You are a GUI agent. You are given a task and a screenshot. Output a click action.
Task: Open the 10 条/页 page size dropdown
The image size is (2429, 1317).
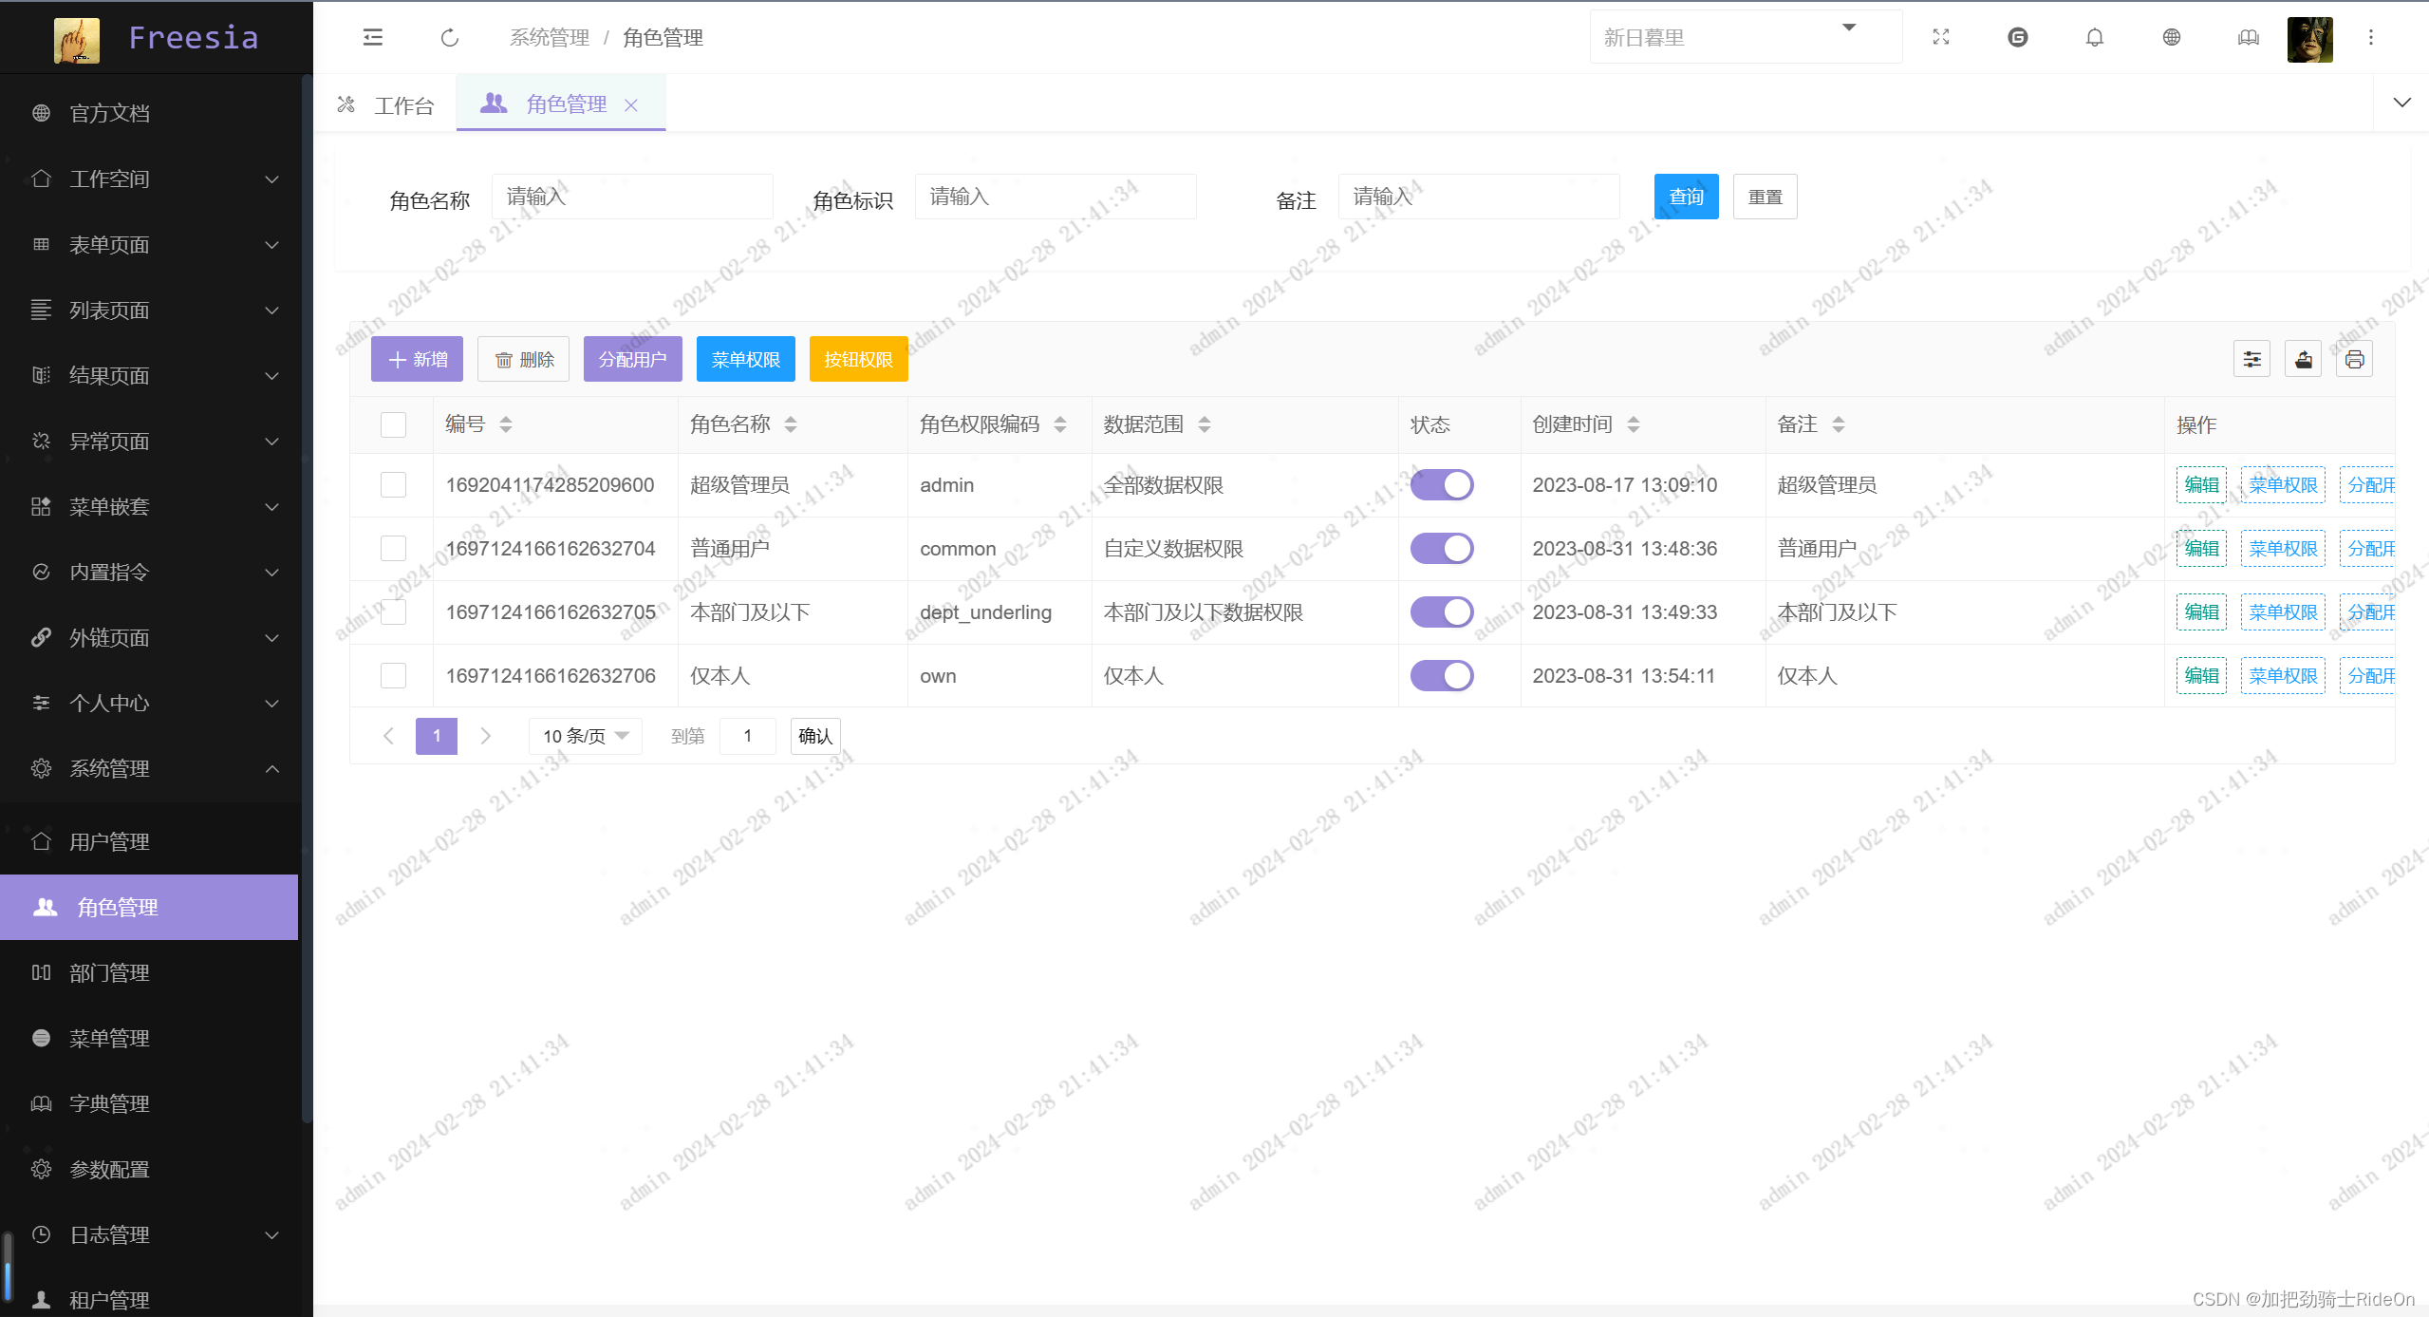pyautogui.click(x=586, y=736)
